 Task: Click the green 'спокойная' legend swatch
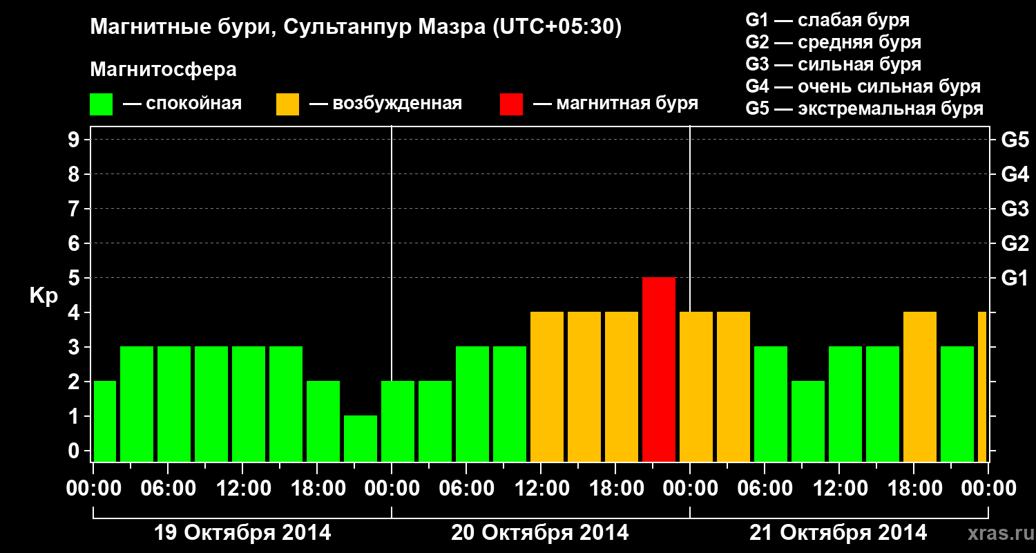click(101, 104)
